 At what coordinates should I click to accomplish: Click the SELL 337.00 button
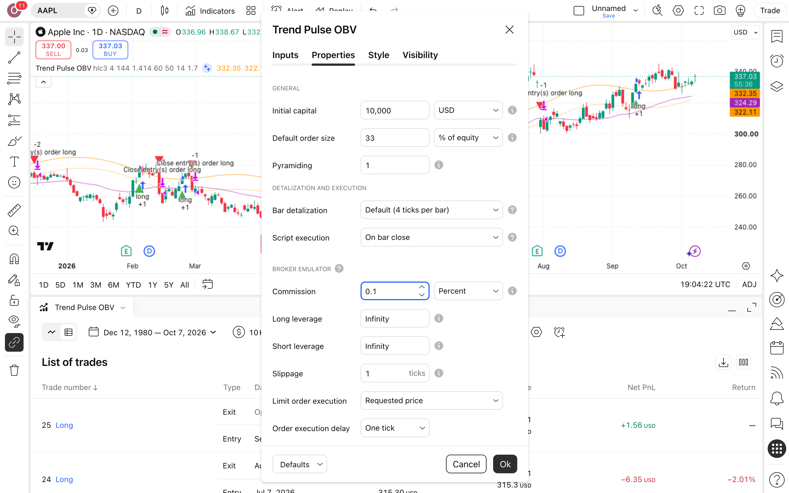(53, 50)
